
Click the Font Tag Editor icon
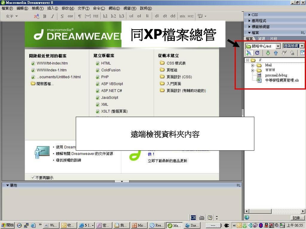pos(36,16)
